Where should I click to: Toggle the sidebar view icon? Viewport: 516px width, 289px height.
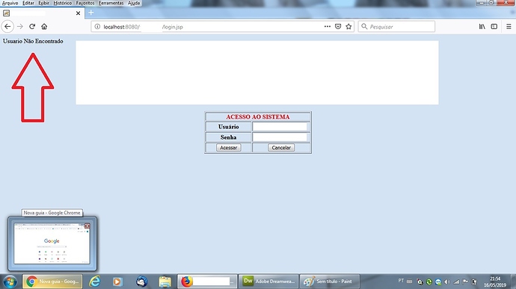tap(494, 27)
